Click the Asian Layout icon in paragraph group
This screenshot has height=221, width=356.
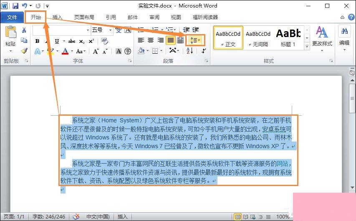coord(172,50)
